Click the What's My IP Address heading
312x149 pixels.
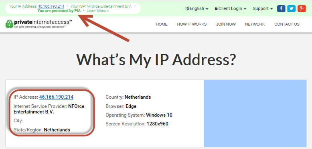click(156, 59)
